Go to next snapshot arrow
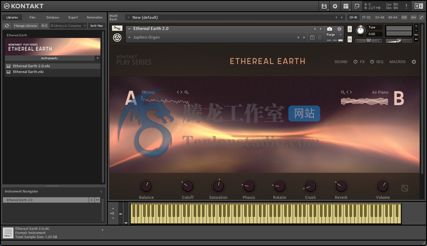 [x=304, y=38]
